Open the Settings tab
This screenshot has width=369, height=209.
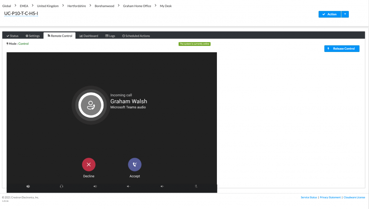coord(33,36)
